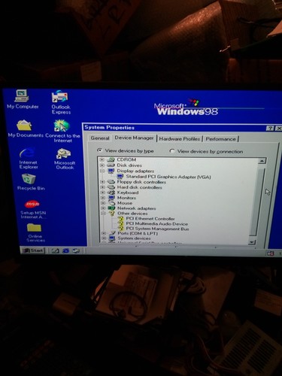Image resolution: width=282 pixels, height=376 pixels.
Task: Open the My Computer desktop icon
Action: tap(22, 99)
